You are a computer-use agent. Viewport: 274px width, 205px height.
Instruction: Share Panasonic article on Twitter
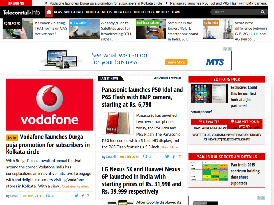[167, 156]
